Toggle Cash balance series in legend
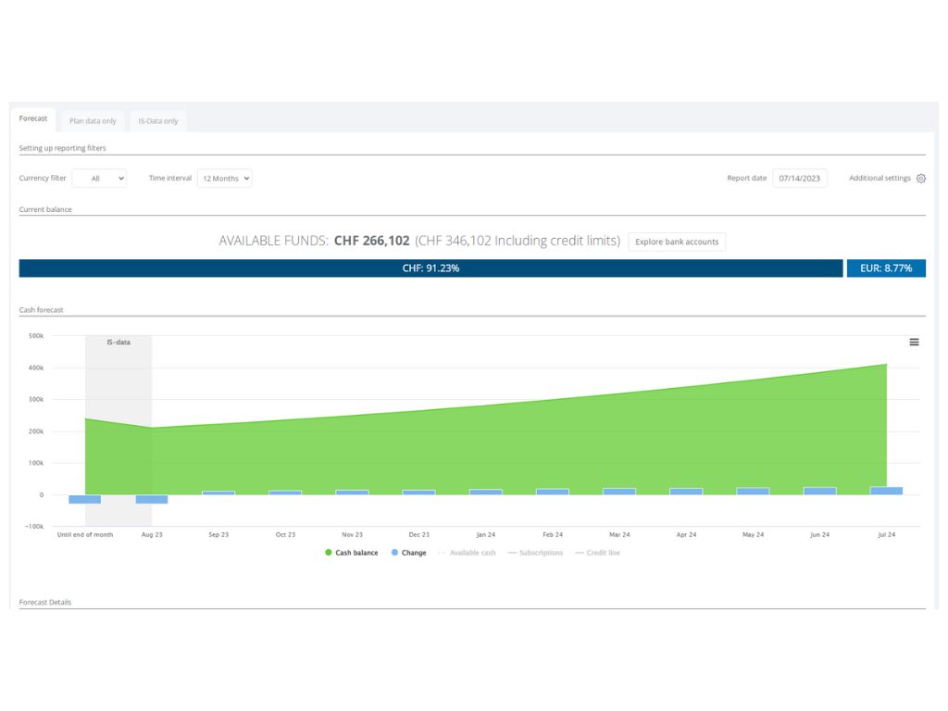 (x=352, y=553)
